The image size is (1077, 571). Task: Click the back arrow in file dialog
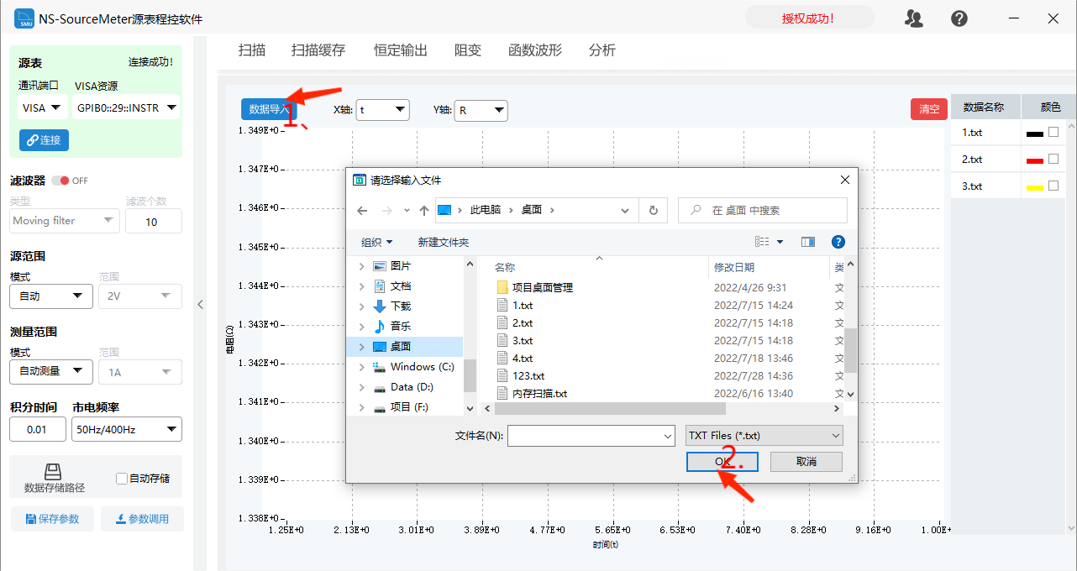tap(362, 211)
